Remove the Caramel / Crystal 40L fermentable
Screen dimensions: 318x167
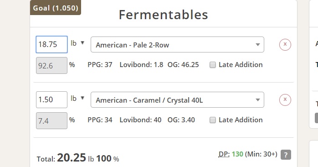coord(285,100)
